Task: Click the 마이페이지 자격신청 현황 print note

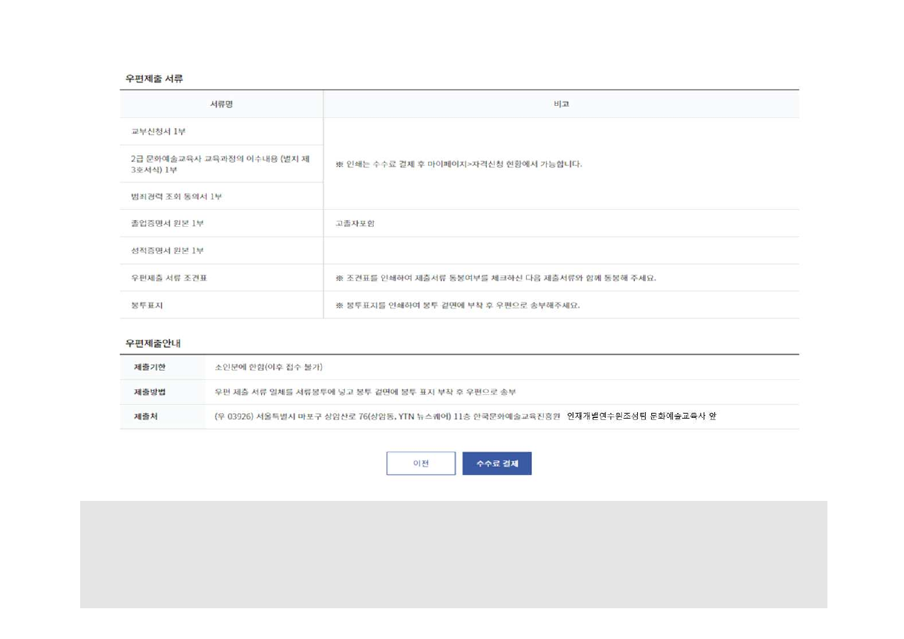Action: 459,164
